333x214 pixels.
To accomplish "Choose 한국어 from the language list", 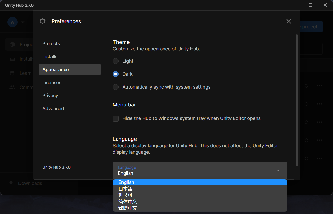I will pos(200,195).
